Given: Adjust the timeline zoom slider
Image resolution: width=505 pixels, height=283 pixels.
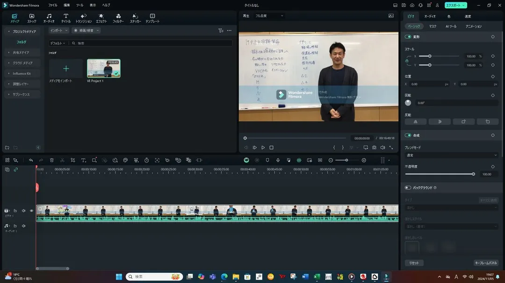Looking at the screenshot, I should [x=346, y=160].
